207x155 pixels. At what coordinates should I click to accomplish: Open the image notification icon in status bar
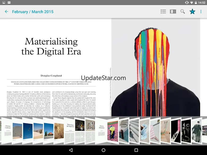tap(4, 2)
